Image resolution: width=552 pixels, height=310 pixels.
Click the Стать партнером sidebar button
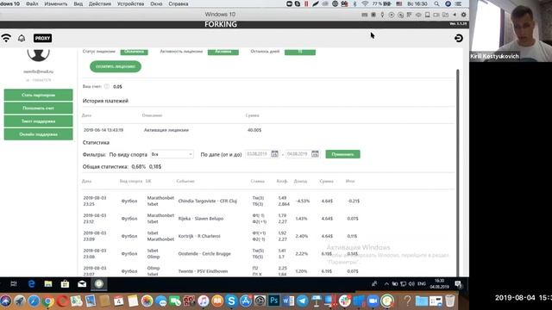pos(38,95)
